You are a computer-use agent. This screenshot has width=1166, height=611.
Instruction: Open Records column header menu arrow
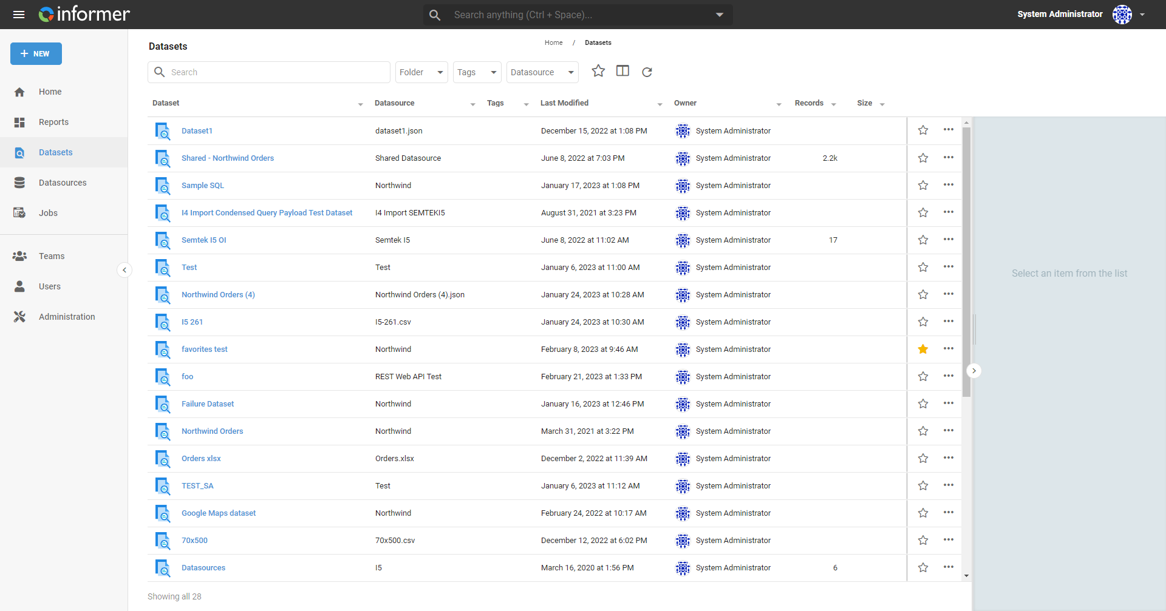click(834, 104)
